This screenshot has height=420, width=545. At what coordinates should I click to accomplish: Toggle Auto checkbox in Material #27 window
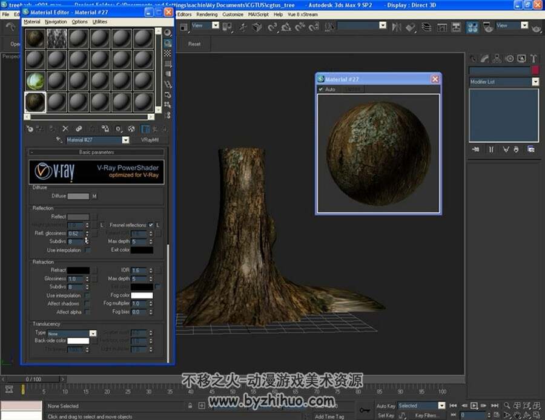coord(321,90)
